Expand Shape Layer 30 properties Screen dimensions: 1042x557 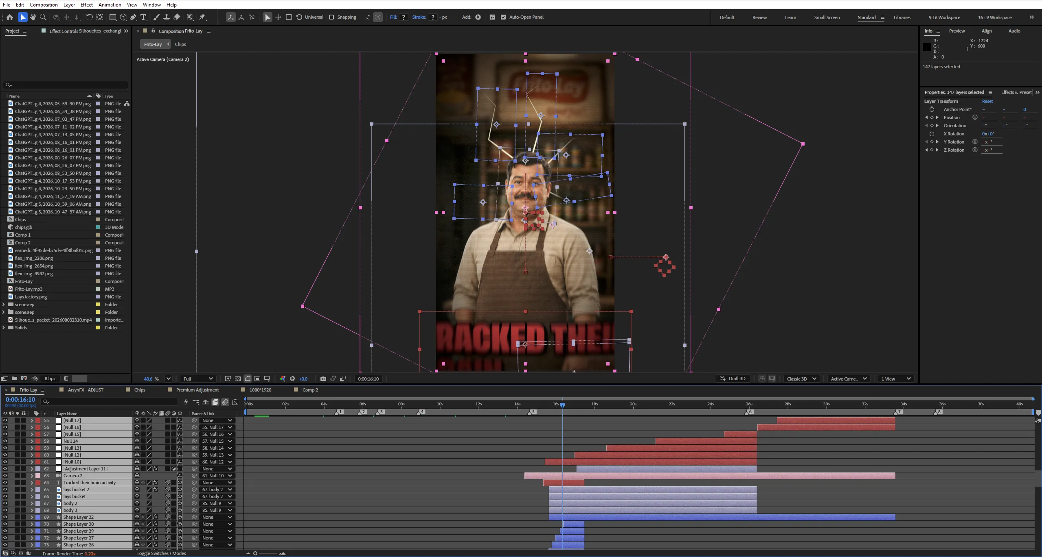(x=32, y=524)
